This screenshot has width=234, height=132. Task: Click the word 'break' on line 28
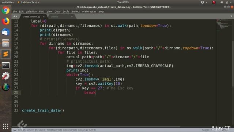click(90, 93)
